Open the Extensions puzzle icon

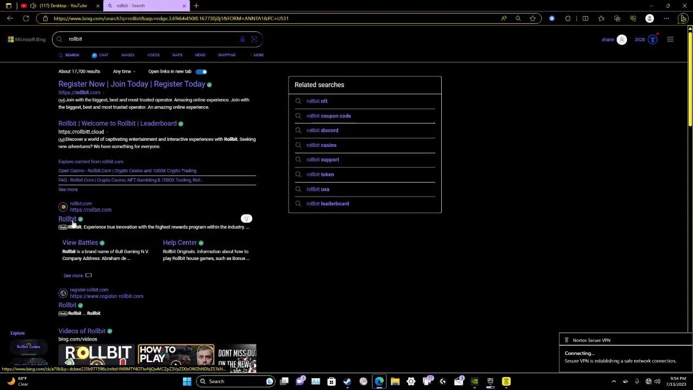567,18
